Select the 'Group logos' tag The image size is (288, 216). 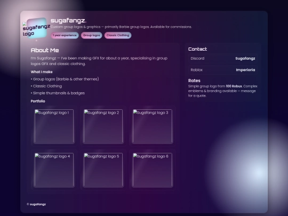click(91, 35)
